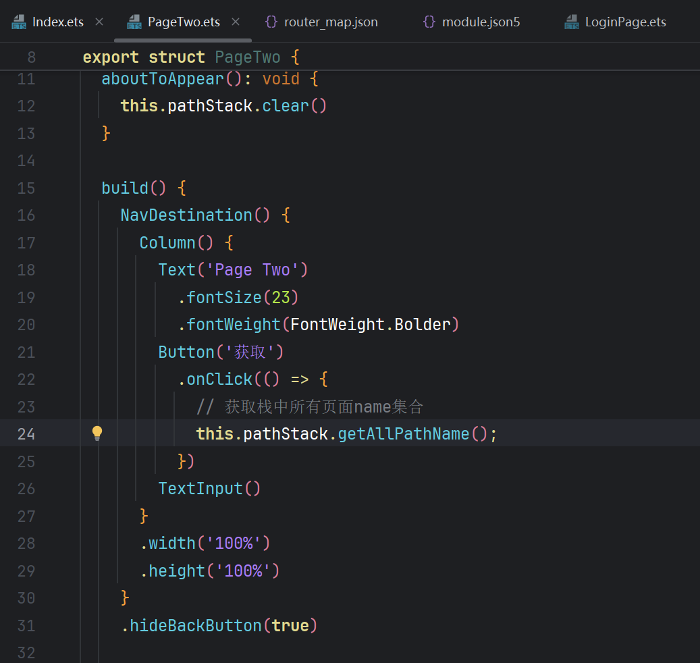Click the braces icon on router_map.json tab
The height and width of the screenshot is (663, 700).
tap(271, 22)
